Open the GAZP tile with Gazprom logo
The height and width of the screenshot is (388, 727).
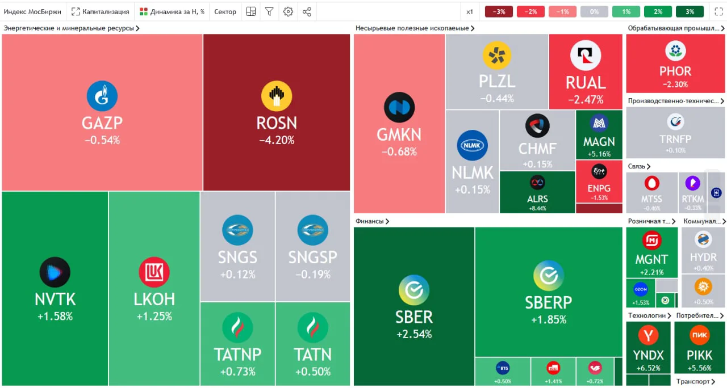[x=102, y=112]
